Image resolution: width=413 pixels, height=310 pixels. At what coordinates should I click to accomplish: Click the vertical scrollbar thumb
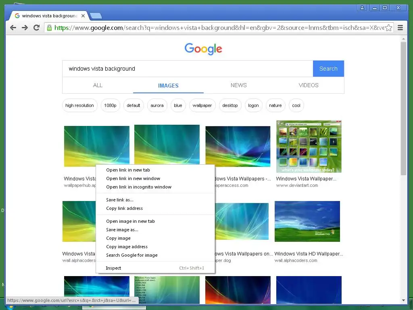(x=403, y=108)
